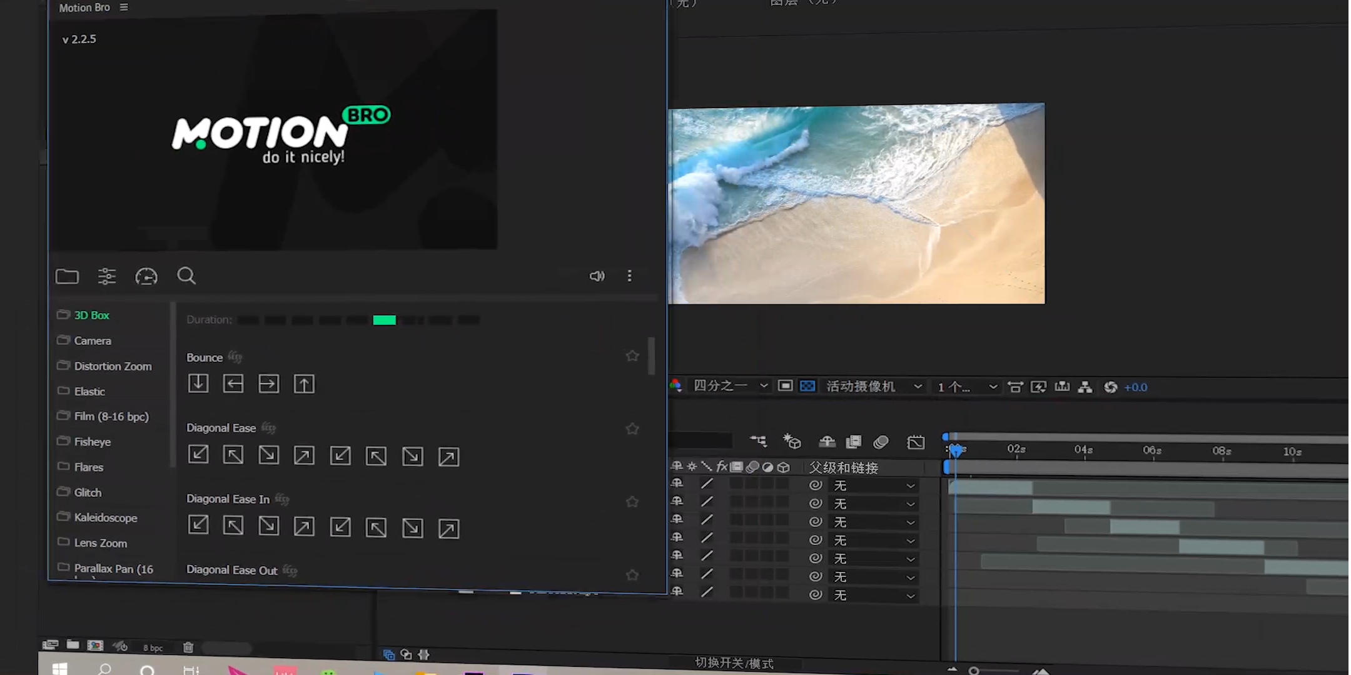The image size is (1351, 675).
Task: Mute Motion Bro sound with speaker icon
Action: [597, 276]
